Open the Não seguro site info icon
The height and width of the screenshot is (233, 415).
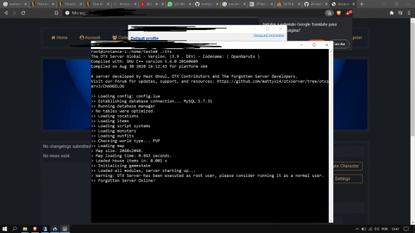tap(67, 13)
